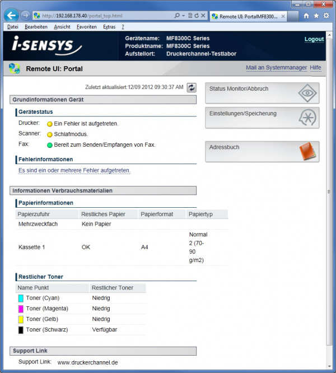Open the error details link under Fehlerinformationen

click(x=74, y=170)
